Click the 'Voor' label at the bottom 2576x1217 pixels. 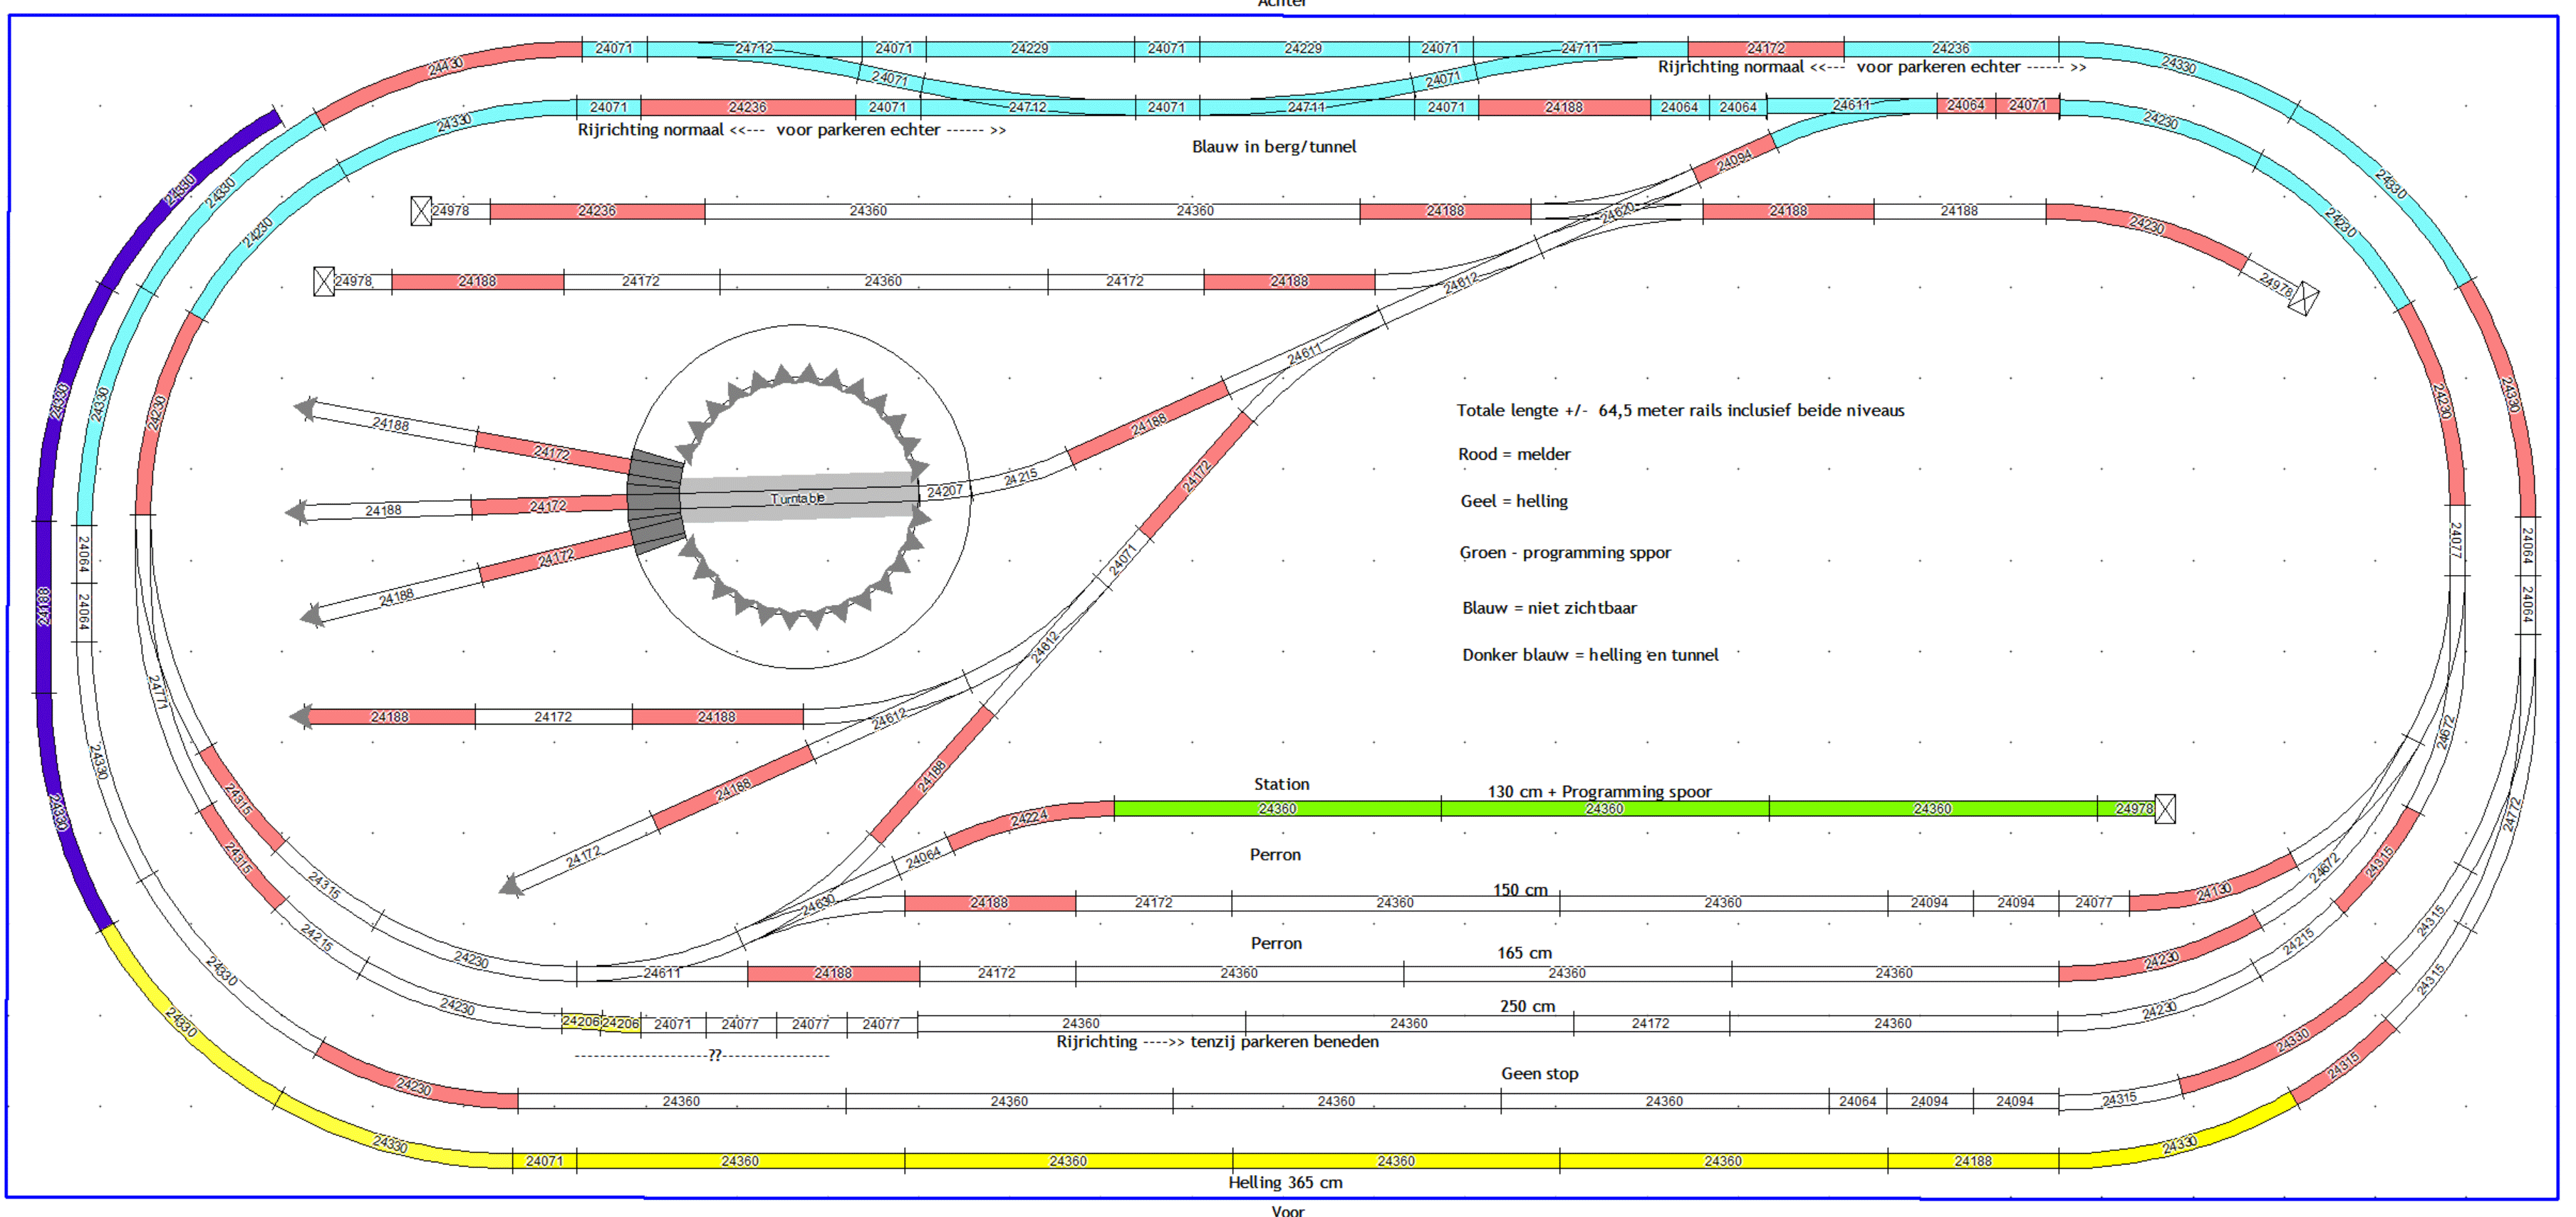(x=1288, y=1210)
